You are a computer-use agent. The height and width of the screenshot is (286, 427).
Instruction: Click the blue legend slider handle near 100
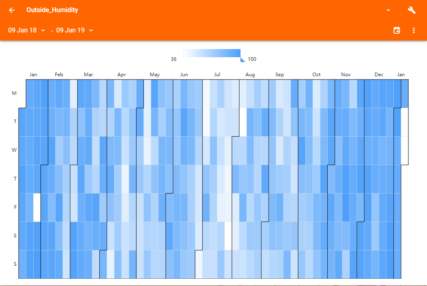(242, 59)
